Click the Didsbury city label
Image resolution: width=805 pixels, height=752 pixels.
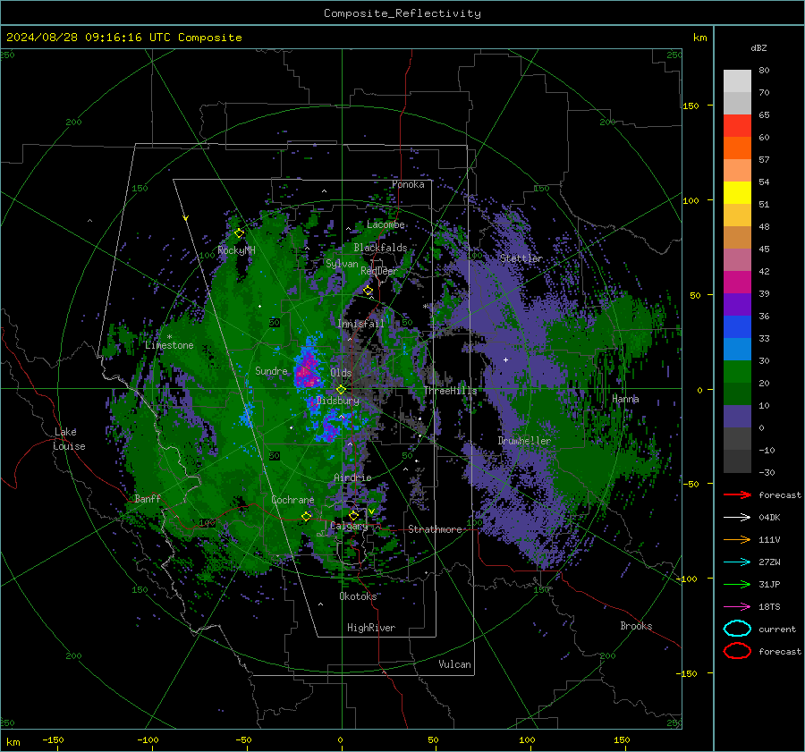coord(338,401)
